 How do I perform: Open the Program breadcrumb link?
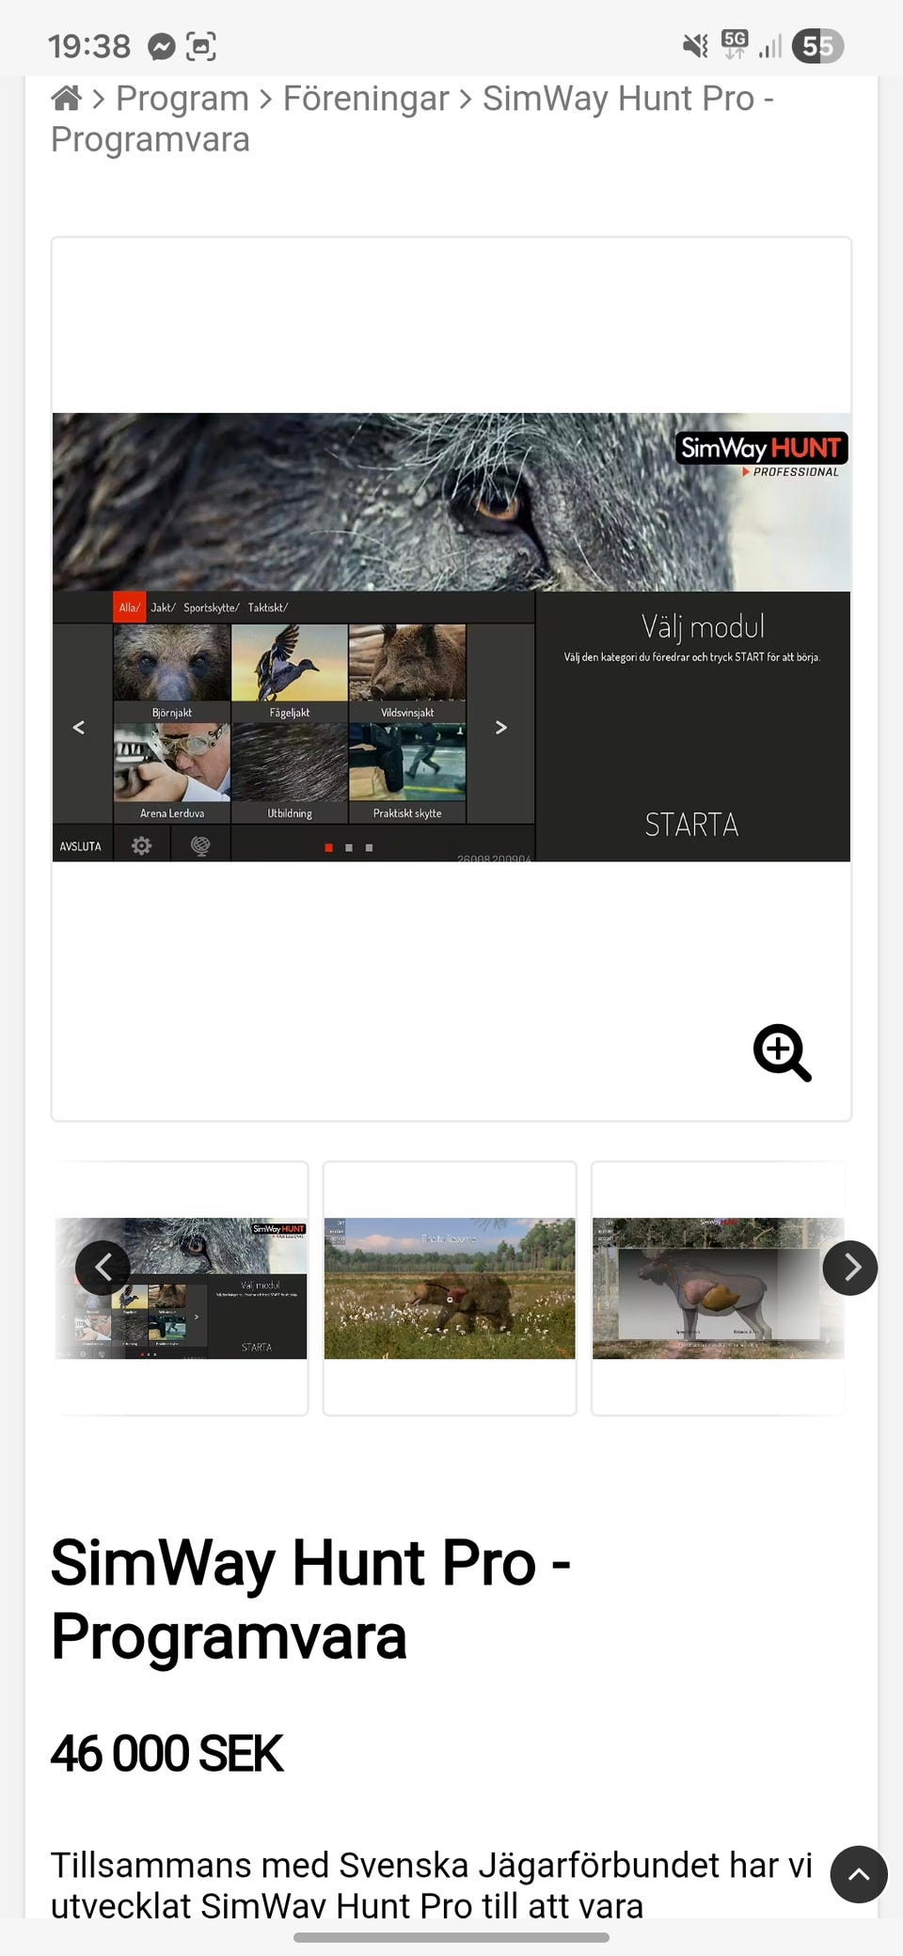(182, 98)
